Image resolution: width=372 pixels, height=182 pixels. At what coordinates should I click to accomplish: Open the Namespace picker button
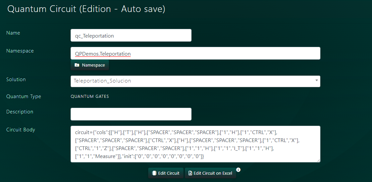90,65
